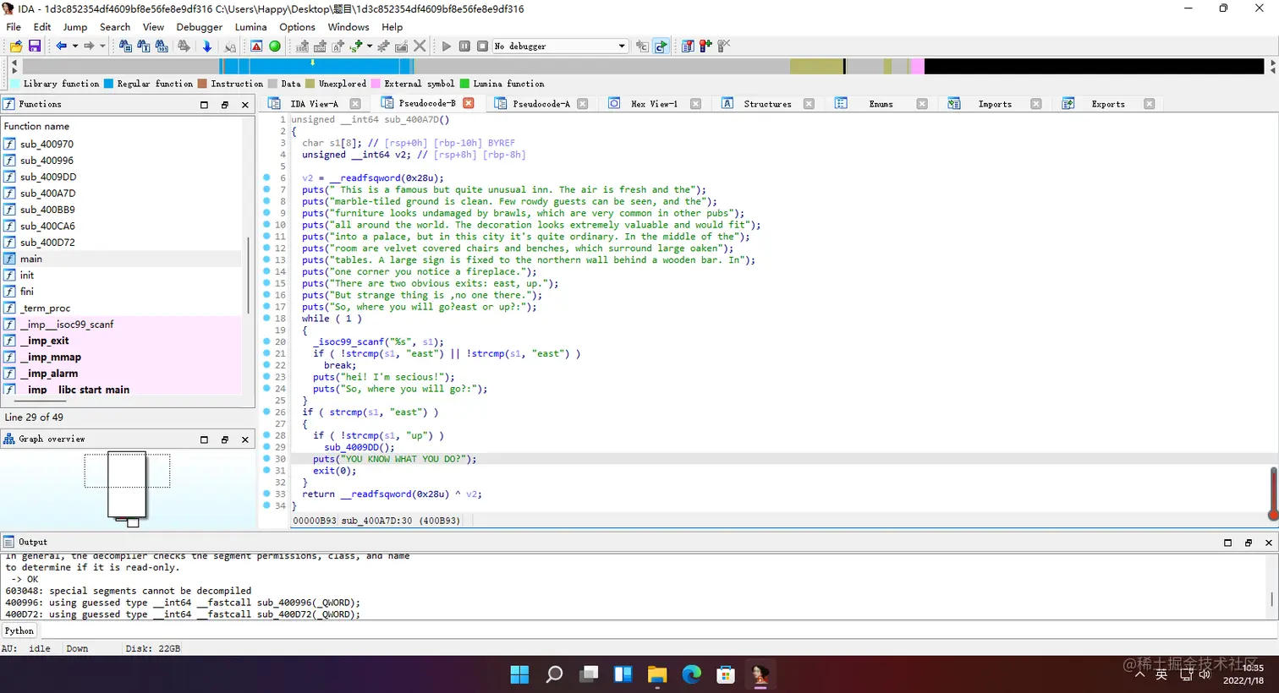Open the Search menu
The height and width of the screenshot is (693, 1279).
click(115, 27)
